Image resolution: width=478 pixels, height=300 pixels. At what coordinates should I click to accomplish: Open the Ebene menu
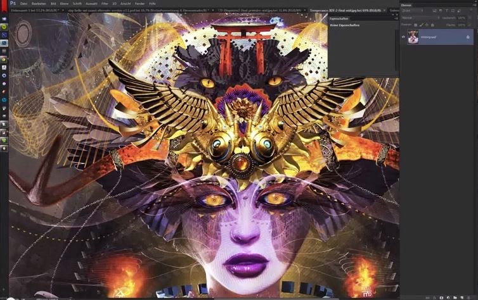point(64,4)
